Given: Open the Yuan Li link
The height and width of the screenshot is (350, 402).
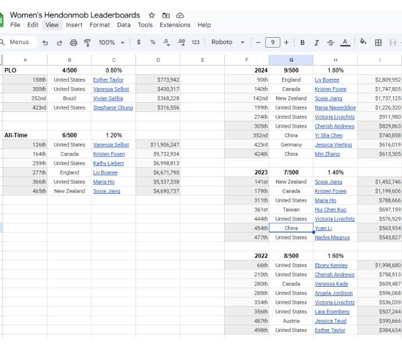Looking at the screenshot, I should coord(323,228).
